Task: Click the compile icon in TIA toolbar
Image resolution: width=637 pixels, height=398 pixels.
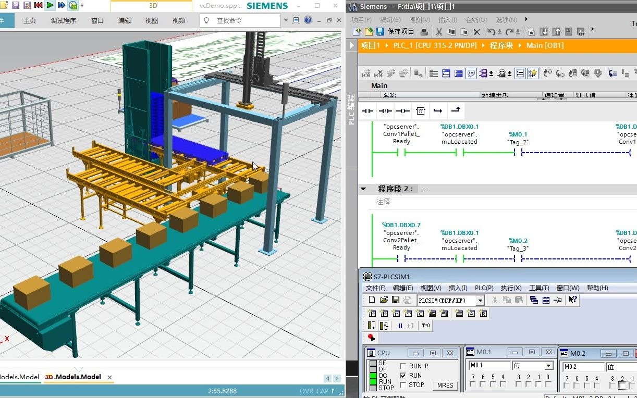Action: coord(531,32)
